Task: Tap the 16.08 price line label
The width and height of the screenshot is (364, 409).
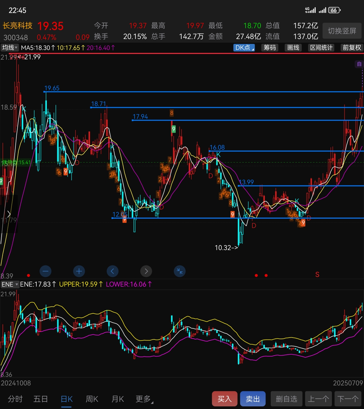Action: [217, 147]
